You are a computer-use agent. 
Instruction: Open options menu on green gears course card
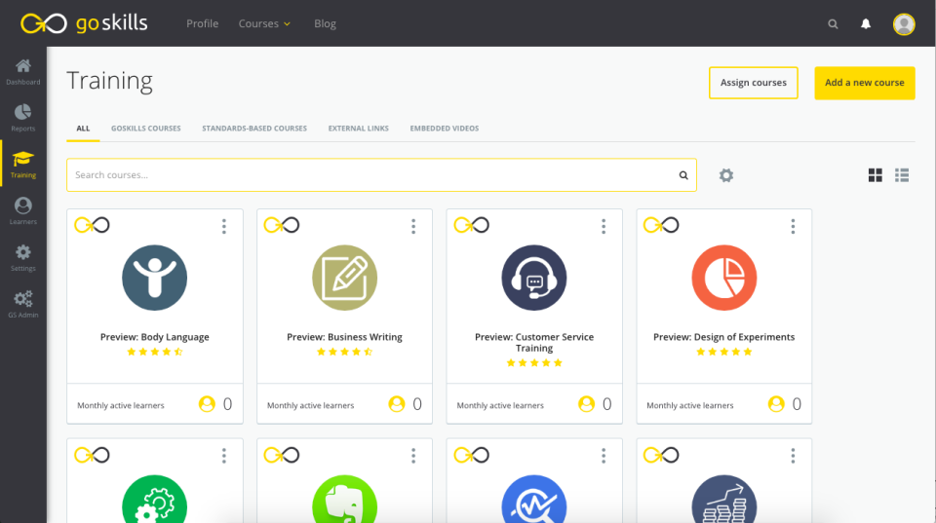[224, 456]
